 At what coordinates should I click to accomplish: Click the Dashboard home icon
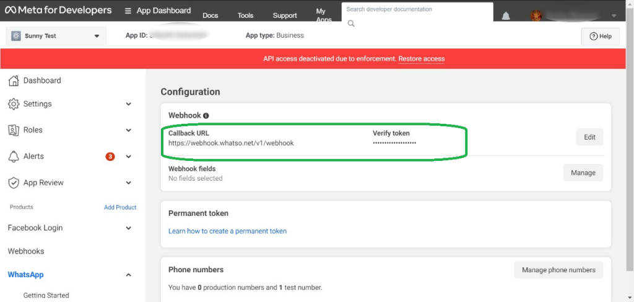point(14,80)
